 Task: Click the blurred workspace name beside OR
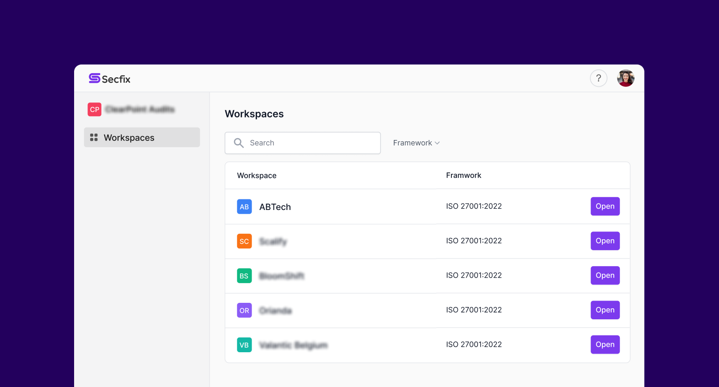coord(275,311)
